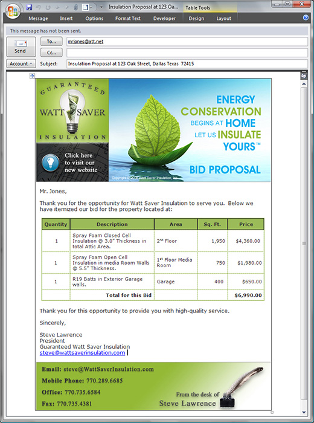Click the Next Item arrow icon
Viewport: 314px width, 423px height.
click(x=67, y=7)
